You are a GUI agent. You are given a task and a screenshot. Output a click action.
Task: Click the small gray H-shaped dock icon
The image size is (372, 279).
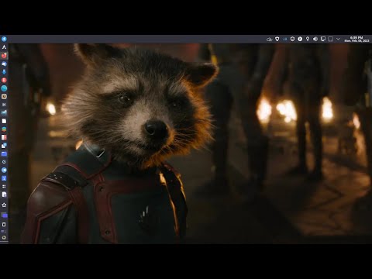4,105
